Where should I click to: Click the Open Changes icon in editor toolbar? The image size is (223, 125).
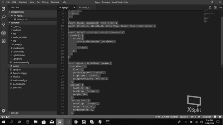coord(210,8)
